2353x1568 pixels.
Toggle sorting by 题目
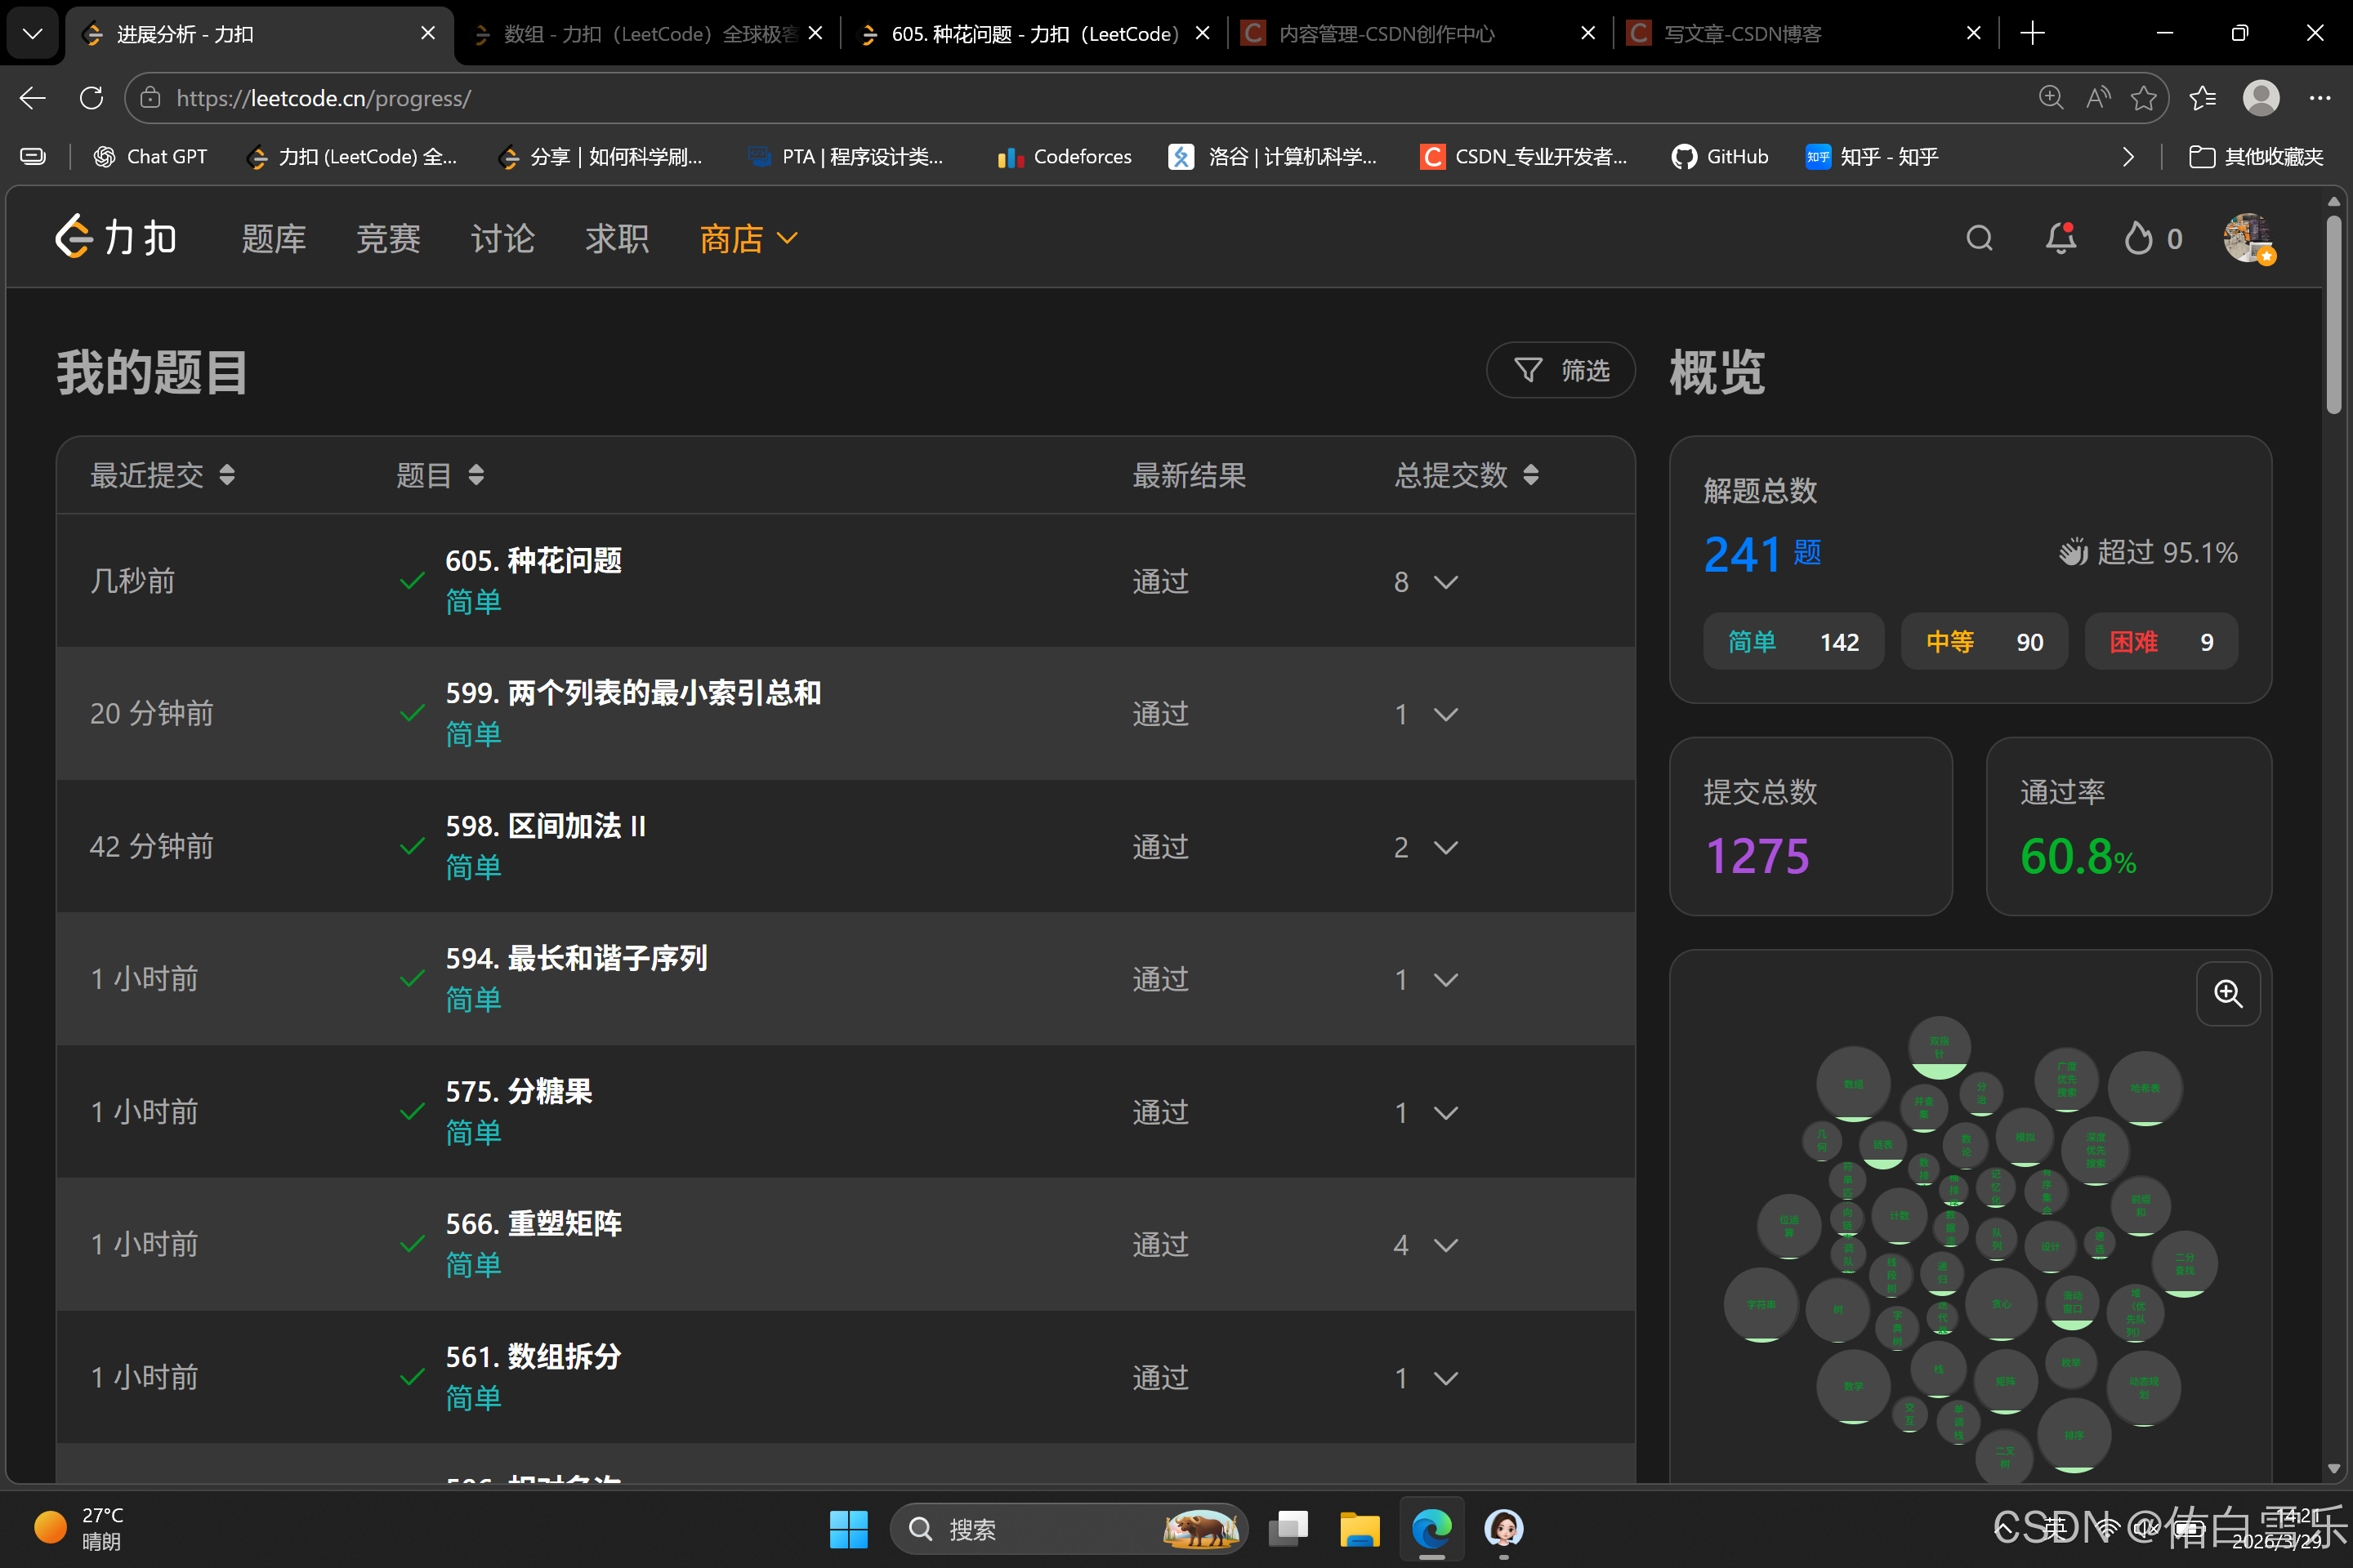click(477, 475)
